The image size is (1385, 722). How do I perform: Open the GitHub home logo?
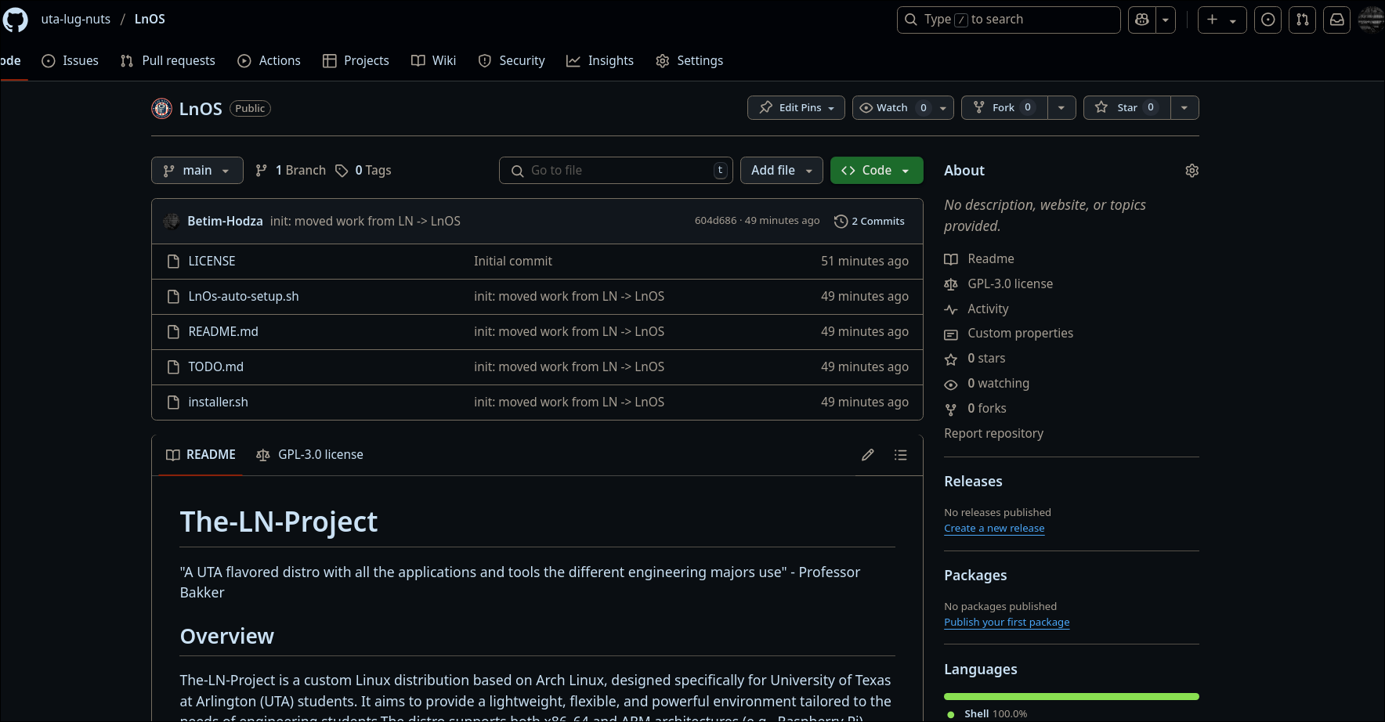tap(15, 20)
